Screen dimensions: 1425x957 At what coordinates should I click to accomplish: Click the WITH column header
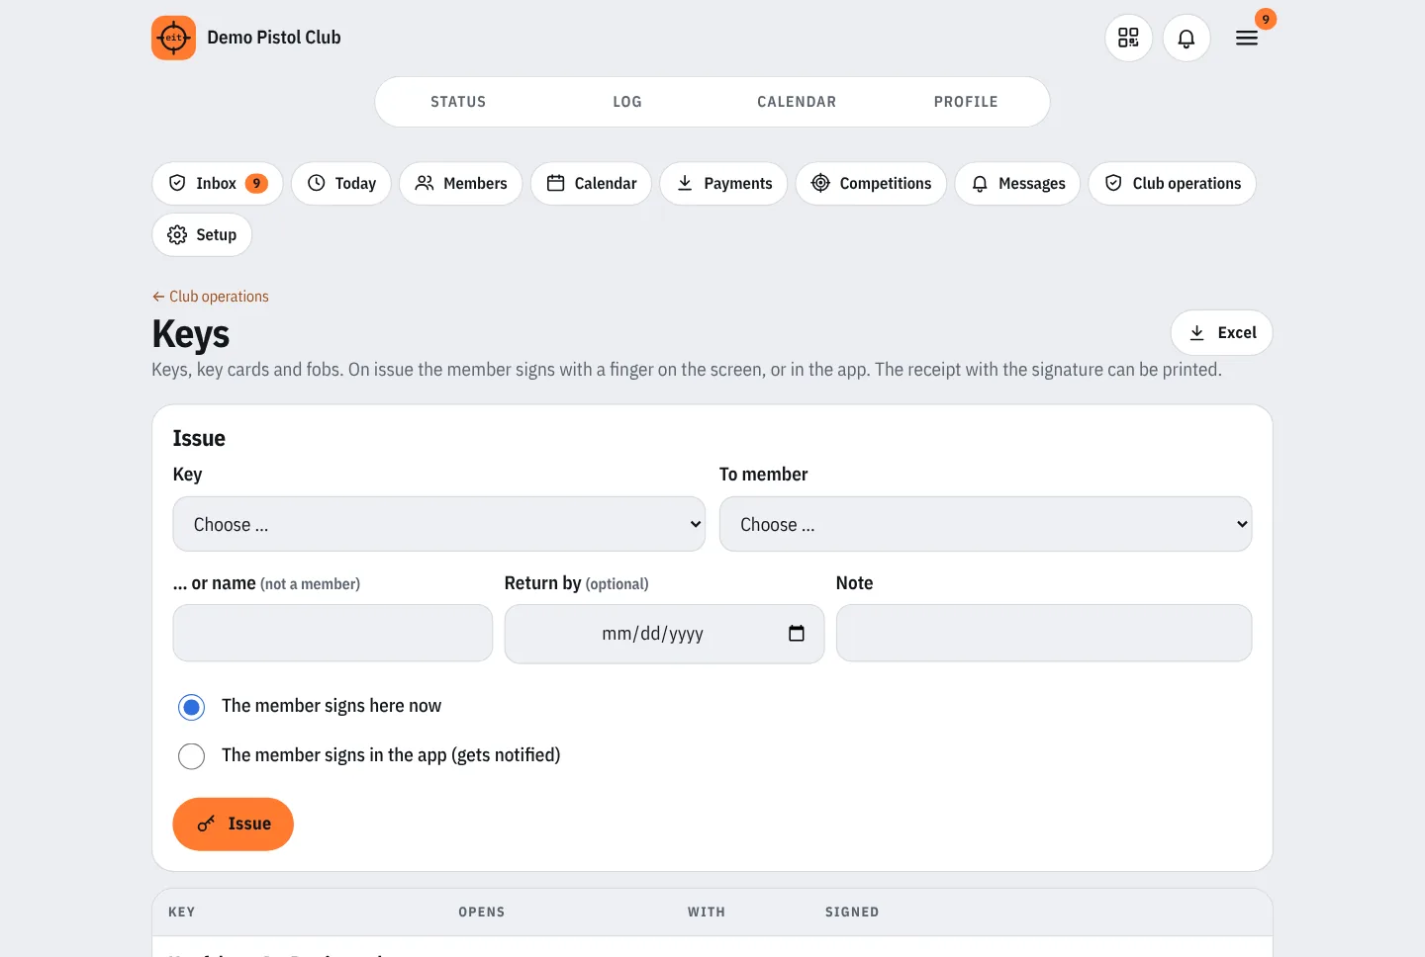[707, 913]
